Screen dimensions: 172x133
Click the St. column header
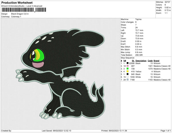pyautogui.click(x=133, y=61)
